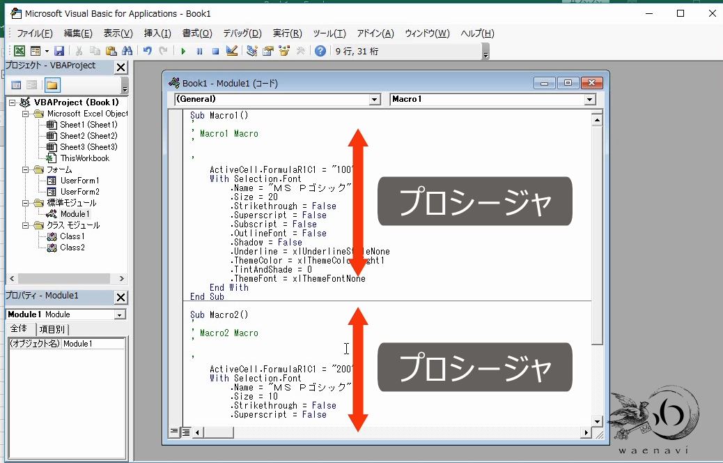The width and height of the screenshot is (723, 463).
Task: Open the 編集(E) menu
Action: [x=78, y=33]
